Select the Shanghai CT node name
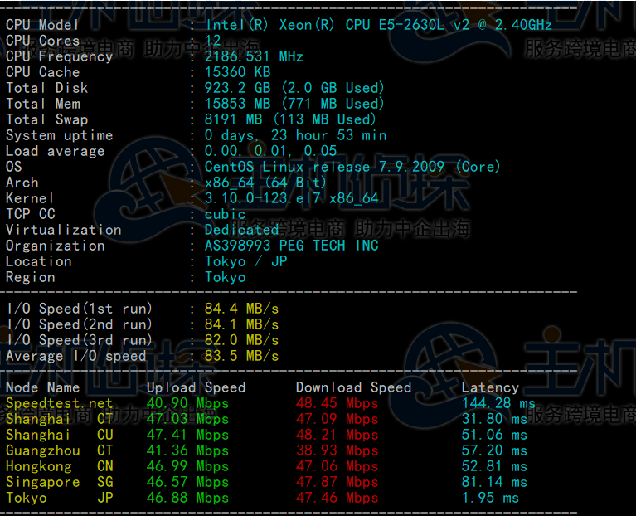Image resolution: width=636 pixels, height=516 pixels. (59, 419)
